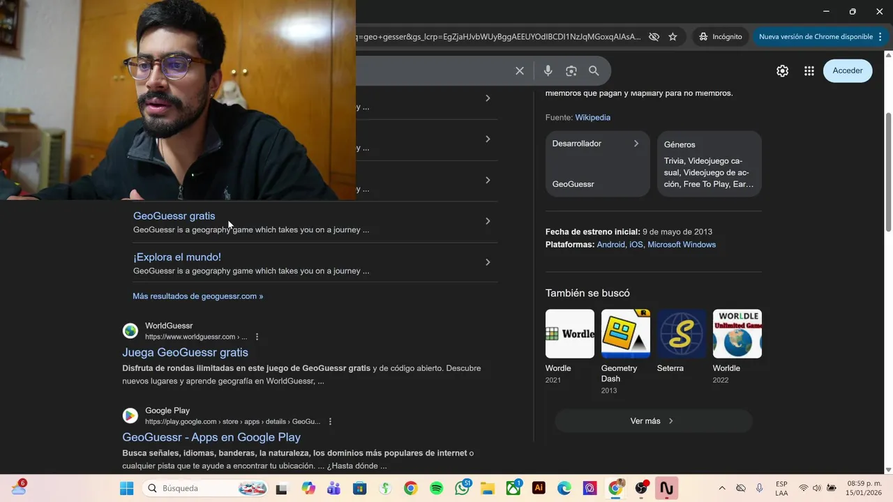Open weather widget on the taskbar

point(19,487)
